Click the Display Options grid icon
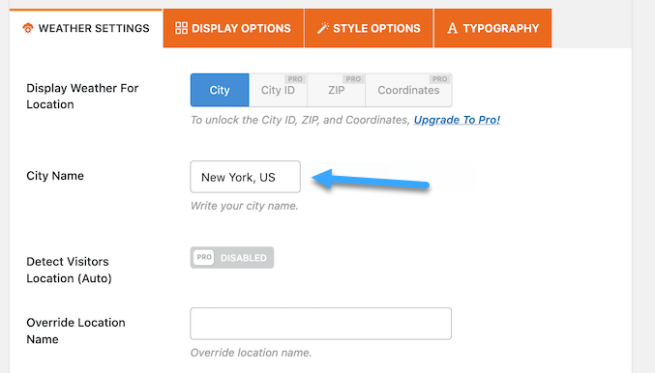This screenshot has height=373, width=655. tap(181, 28)
